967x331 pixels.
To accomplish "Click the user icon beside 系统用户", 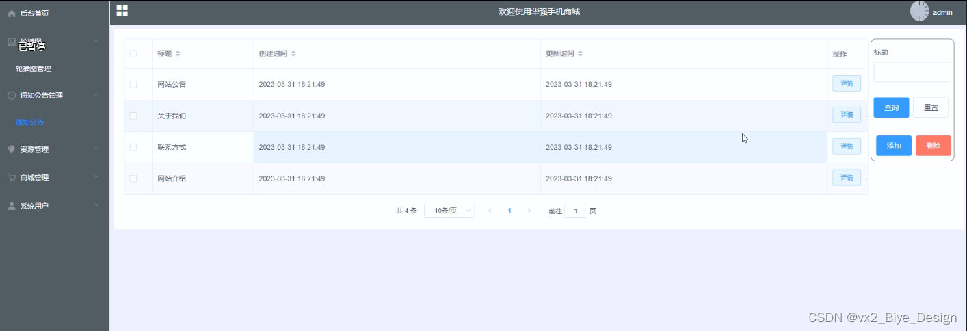I will [12, 206].
